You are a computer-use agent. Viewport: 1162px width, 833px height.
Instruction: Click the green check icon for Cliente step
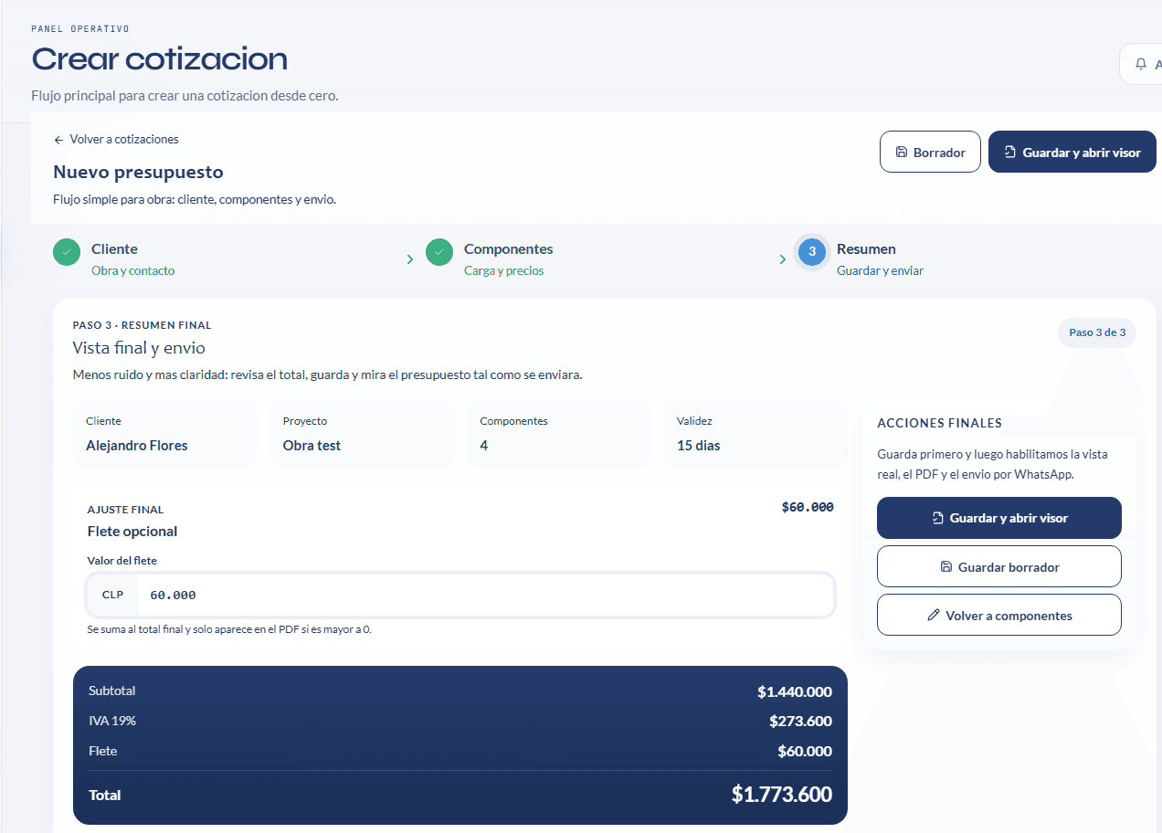pos(67,252)
